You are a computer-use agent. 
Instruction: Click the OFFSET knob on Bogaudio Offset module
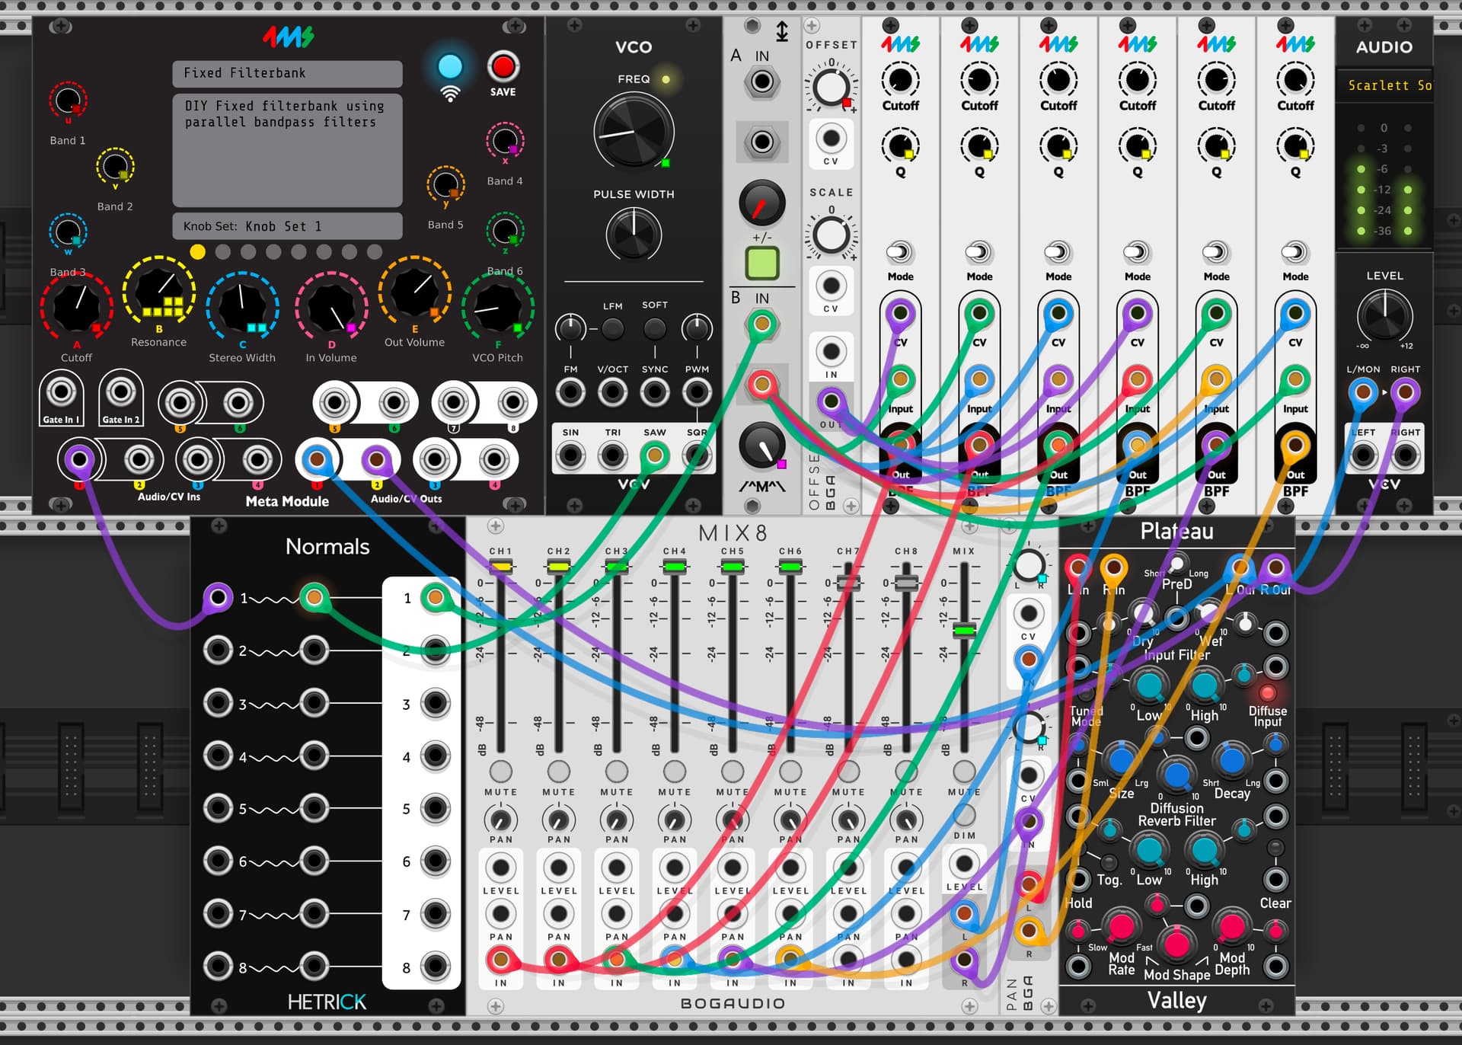coord(831,85)
